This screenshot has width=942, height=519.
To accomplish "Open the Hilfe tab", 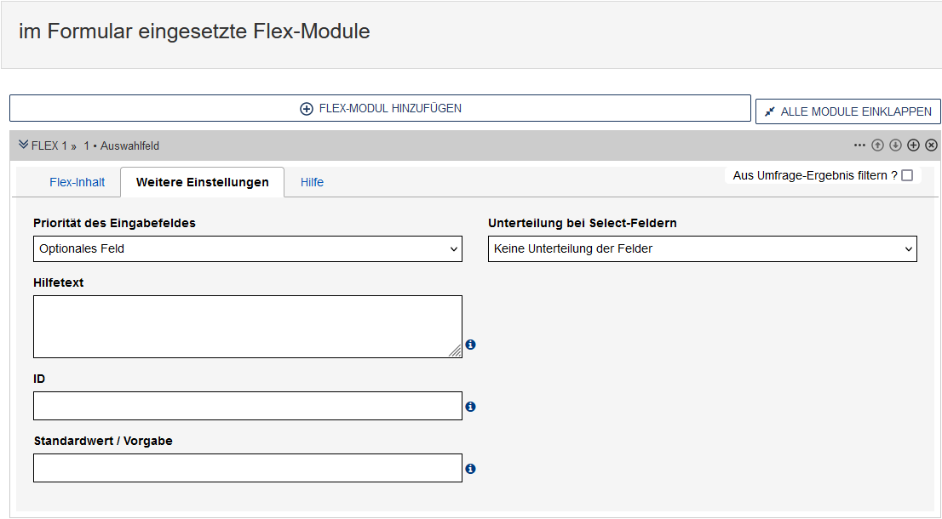I will coord(312,182).
